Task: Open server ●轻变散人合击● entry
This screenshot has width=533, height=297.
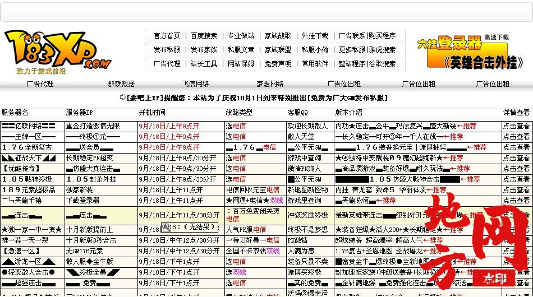Action: (x=28, y=272)
